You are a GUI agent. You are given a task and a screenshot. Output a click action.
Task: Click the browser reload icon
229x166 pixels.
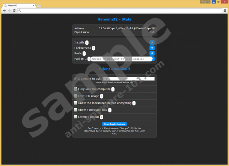click(14, 10)
